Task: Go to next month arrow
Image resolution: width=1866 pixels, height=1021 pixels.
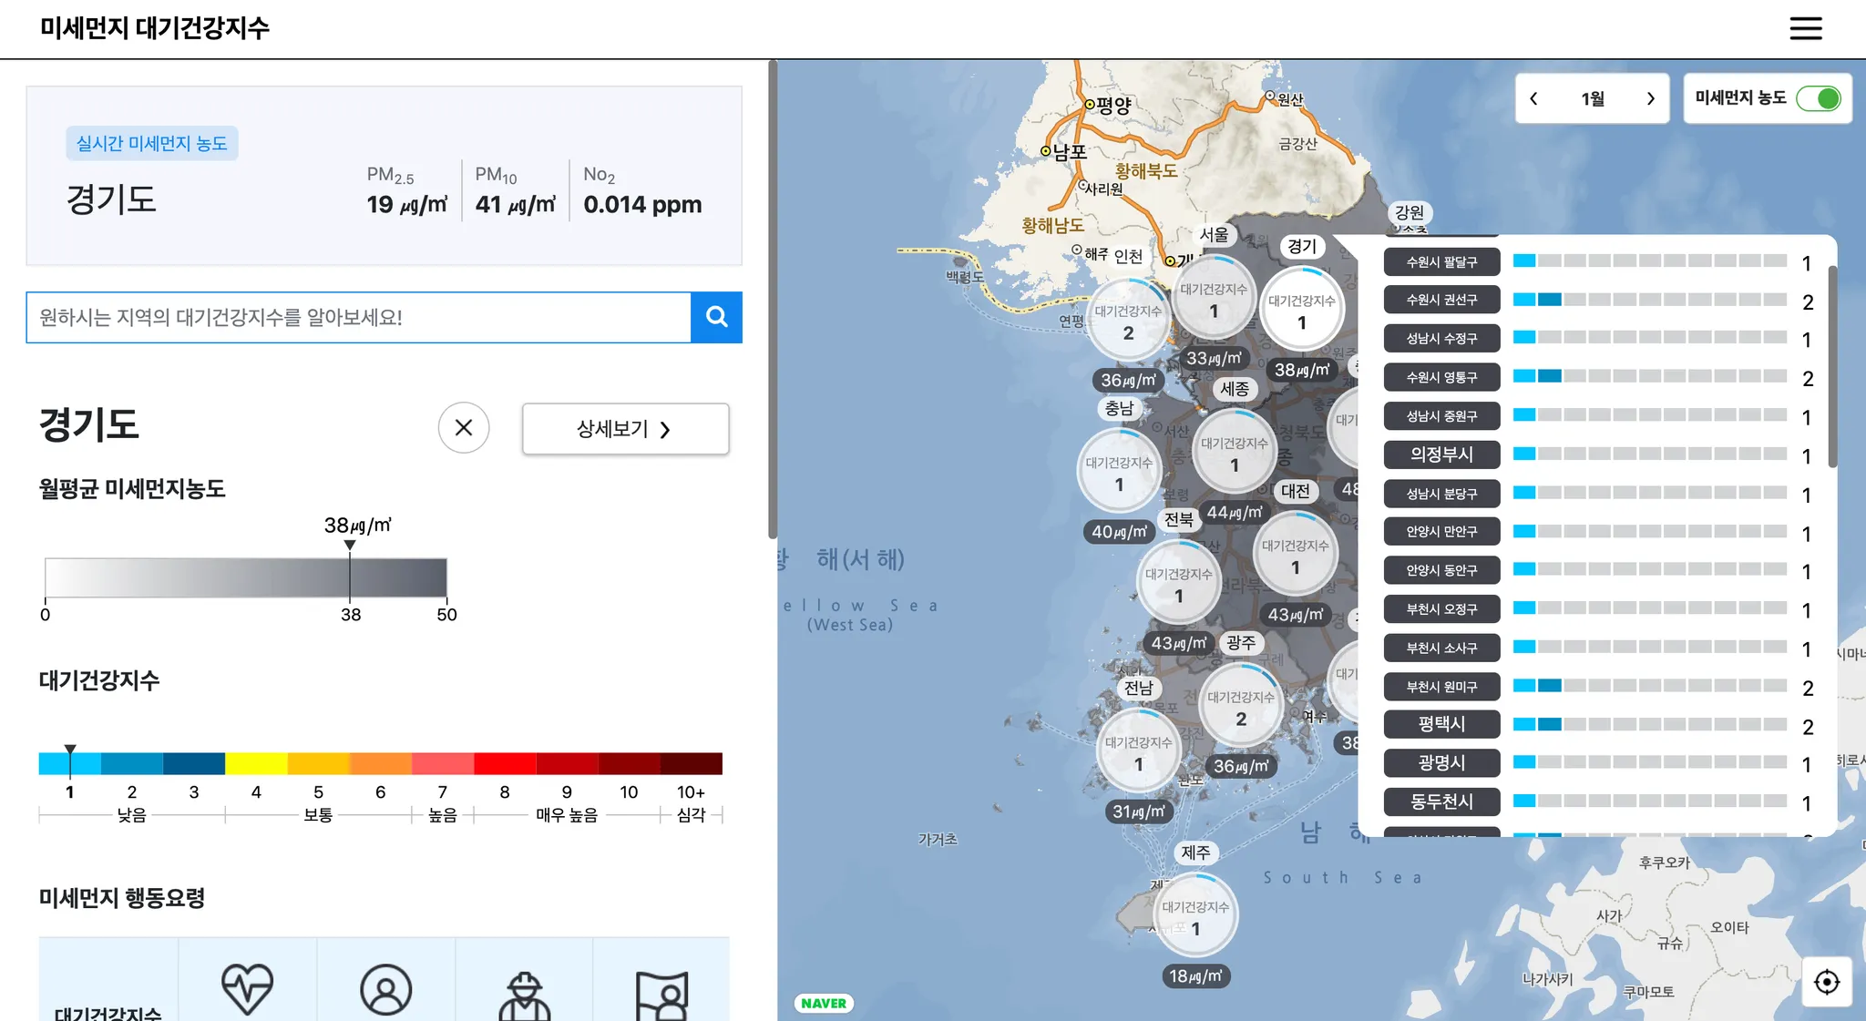Action: 1650,98
